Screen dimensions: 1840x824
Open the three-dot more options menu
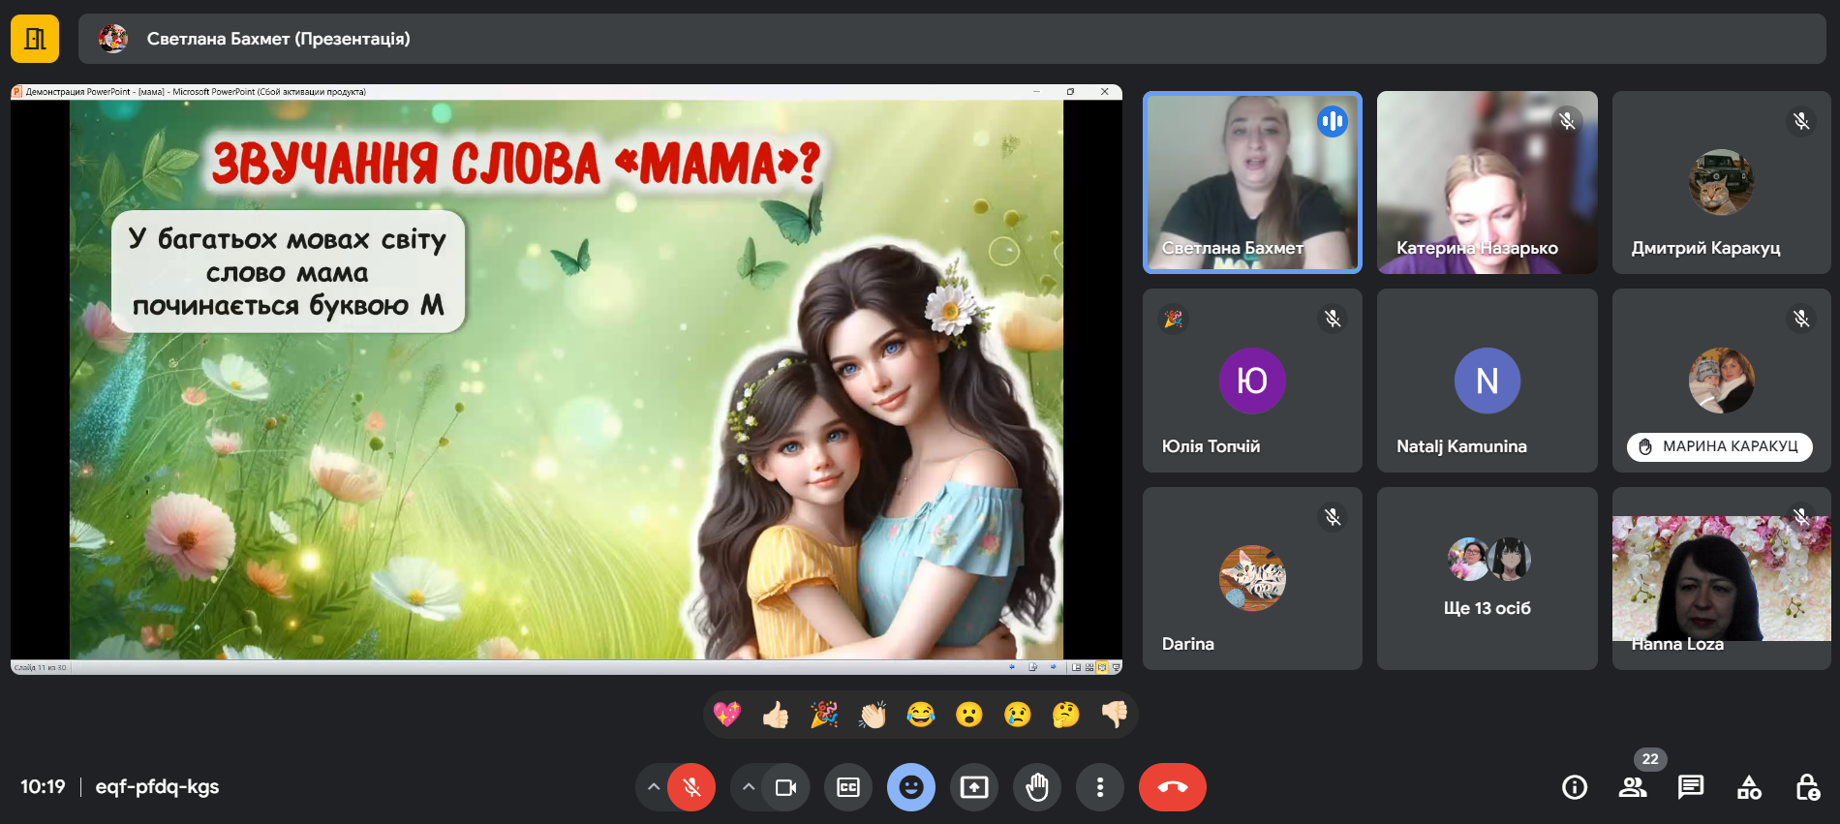(1100, 787)
